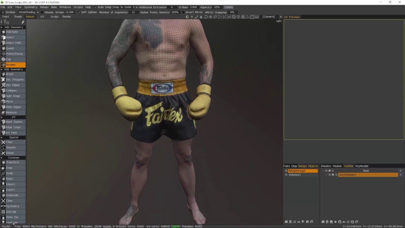The width and height of the screenshot is (405, 228).
Task: Open the Shaders panel tab
Action: point(326,166)
